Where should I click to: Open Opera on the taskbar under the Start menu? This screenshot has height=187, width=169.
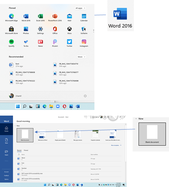point(64,106)
